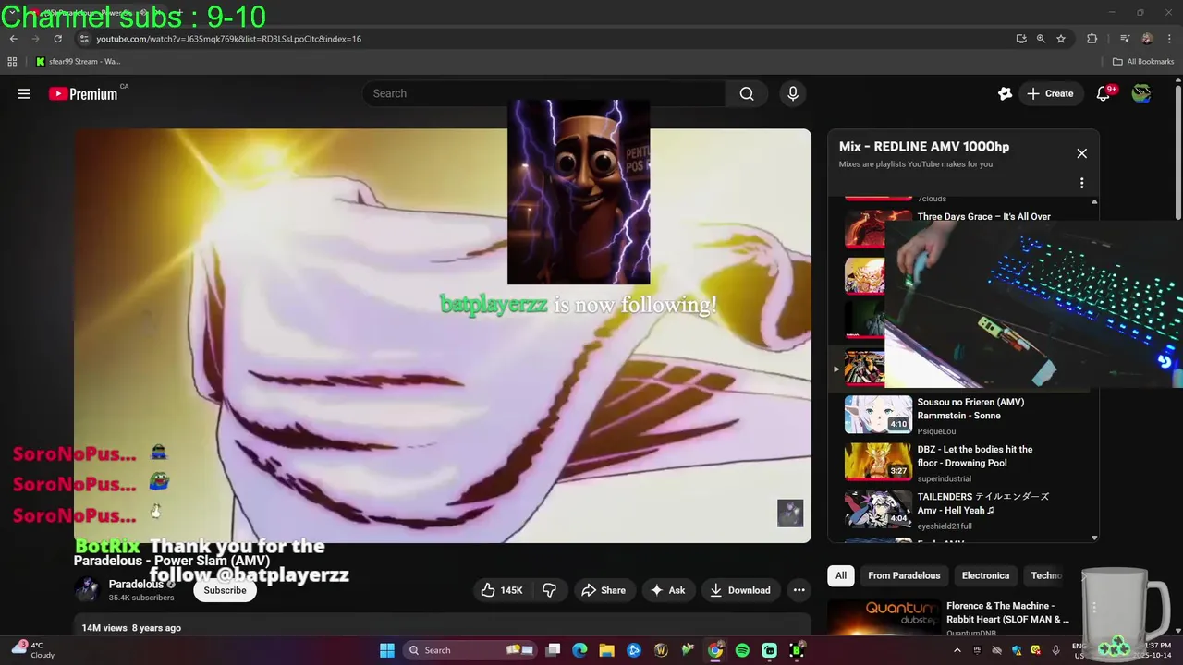Close the Mix playlist panel

(1081, 153)
